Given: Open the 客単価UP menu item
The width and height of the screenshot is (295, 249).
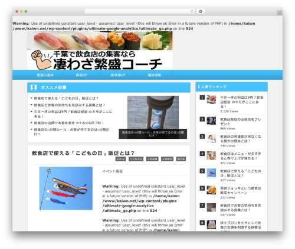Looking at the screenshot, I should click(118, 75).
